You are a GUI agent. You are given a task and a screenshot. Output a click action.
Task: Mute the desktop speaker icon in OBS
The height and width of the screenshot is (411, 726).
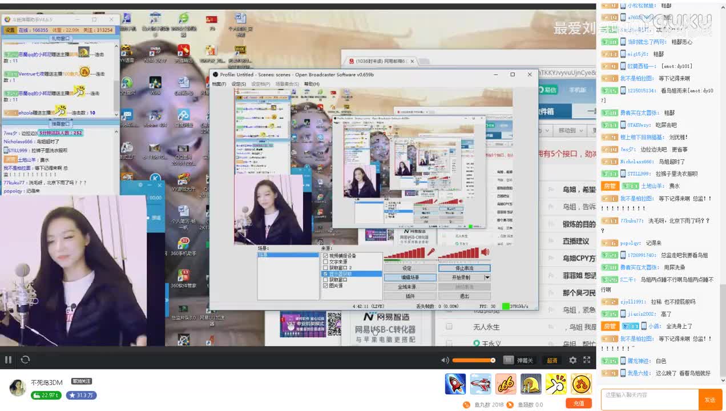coord(485,252)
